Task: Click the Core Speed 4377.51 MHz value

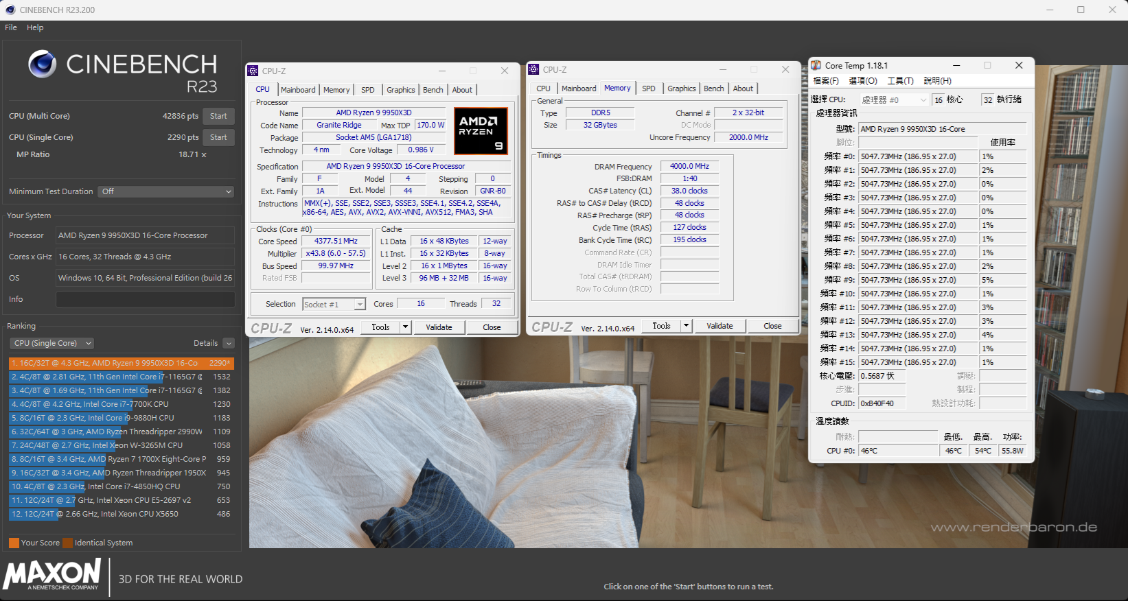Action: pyautogui.click(x=336, y=241)
